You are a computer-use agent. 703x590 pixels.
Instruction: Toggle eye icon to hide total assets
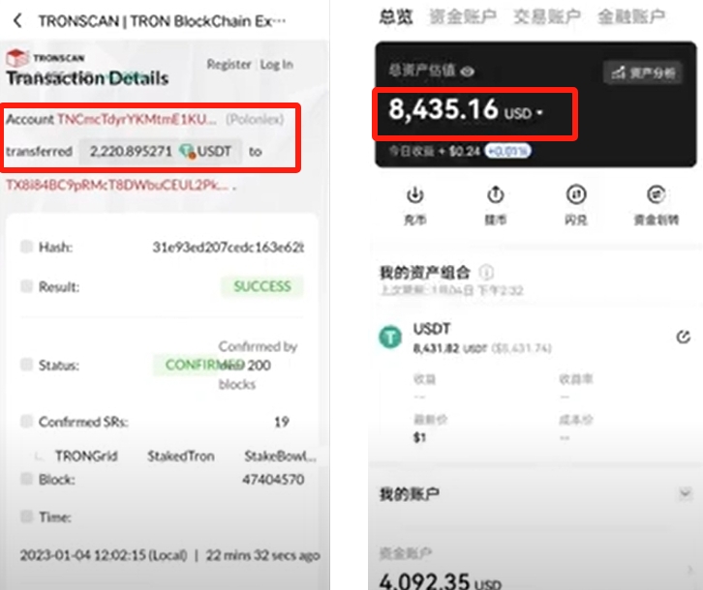pos(468,72)
